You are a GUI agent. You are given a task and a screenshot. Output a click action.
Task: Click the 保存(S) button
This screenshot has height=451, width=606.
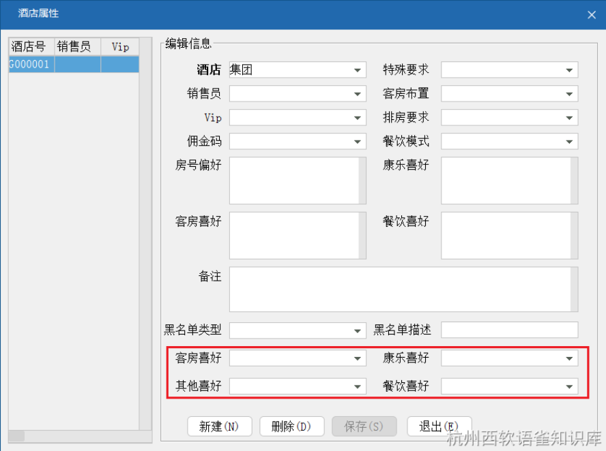(364, 426)
